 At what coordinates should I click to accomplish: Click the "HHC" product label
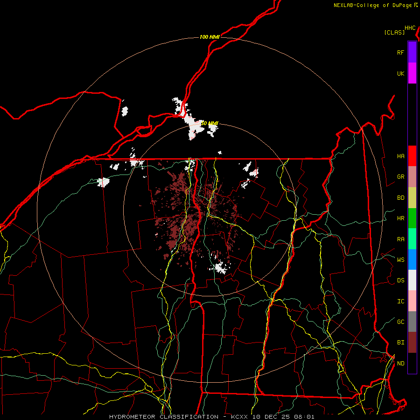pyautogui.click(x=410, y=28)
